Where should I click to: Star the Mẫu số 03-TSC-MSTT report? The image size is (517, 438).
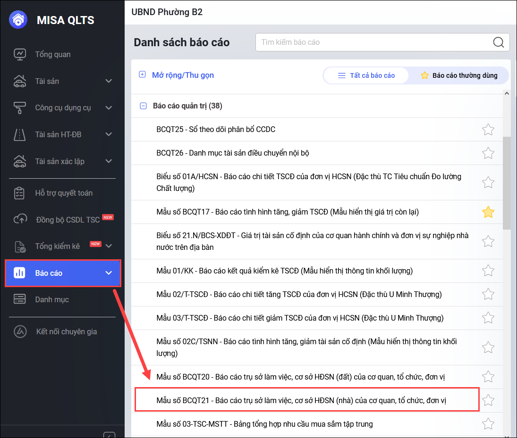pyautogui.click(x=488, y=424)
